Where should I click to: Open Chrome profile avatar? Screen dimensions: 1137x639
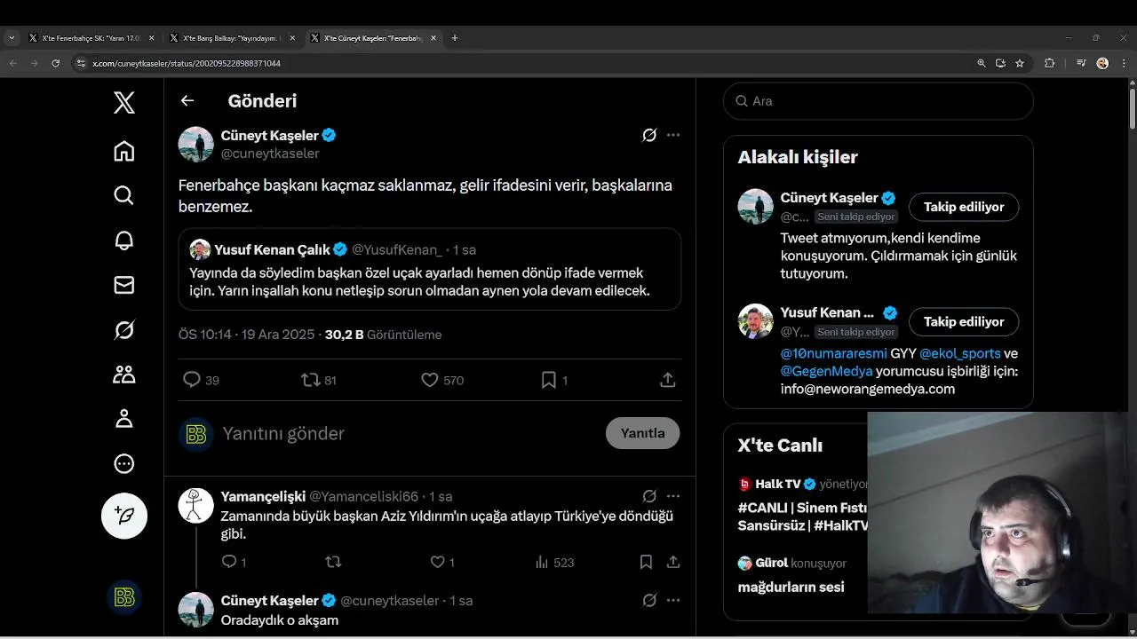click(x=1102, y=63)
